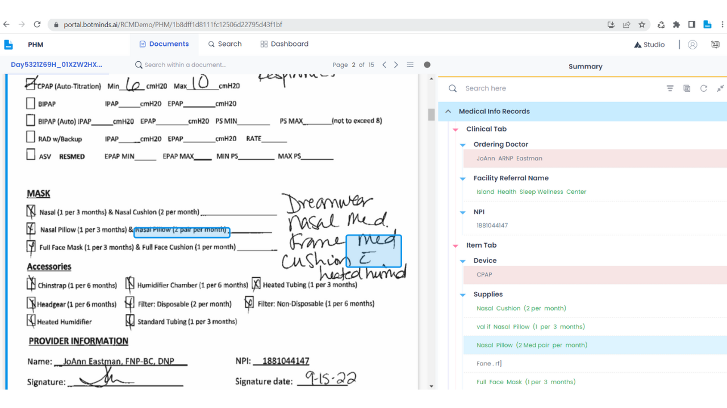Click the blue document extension icon in toolbar
Image resolution: width=727 pixels, height=408 pixels.
[707, 24]
